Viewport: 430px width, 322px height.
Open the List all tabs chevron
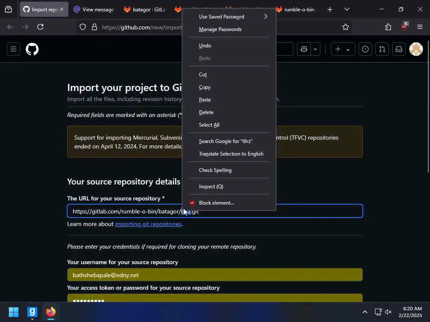point(346,9)
